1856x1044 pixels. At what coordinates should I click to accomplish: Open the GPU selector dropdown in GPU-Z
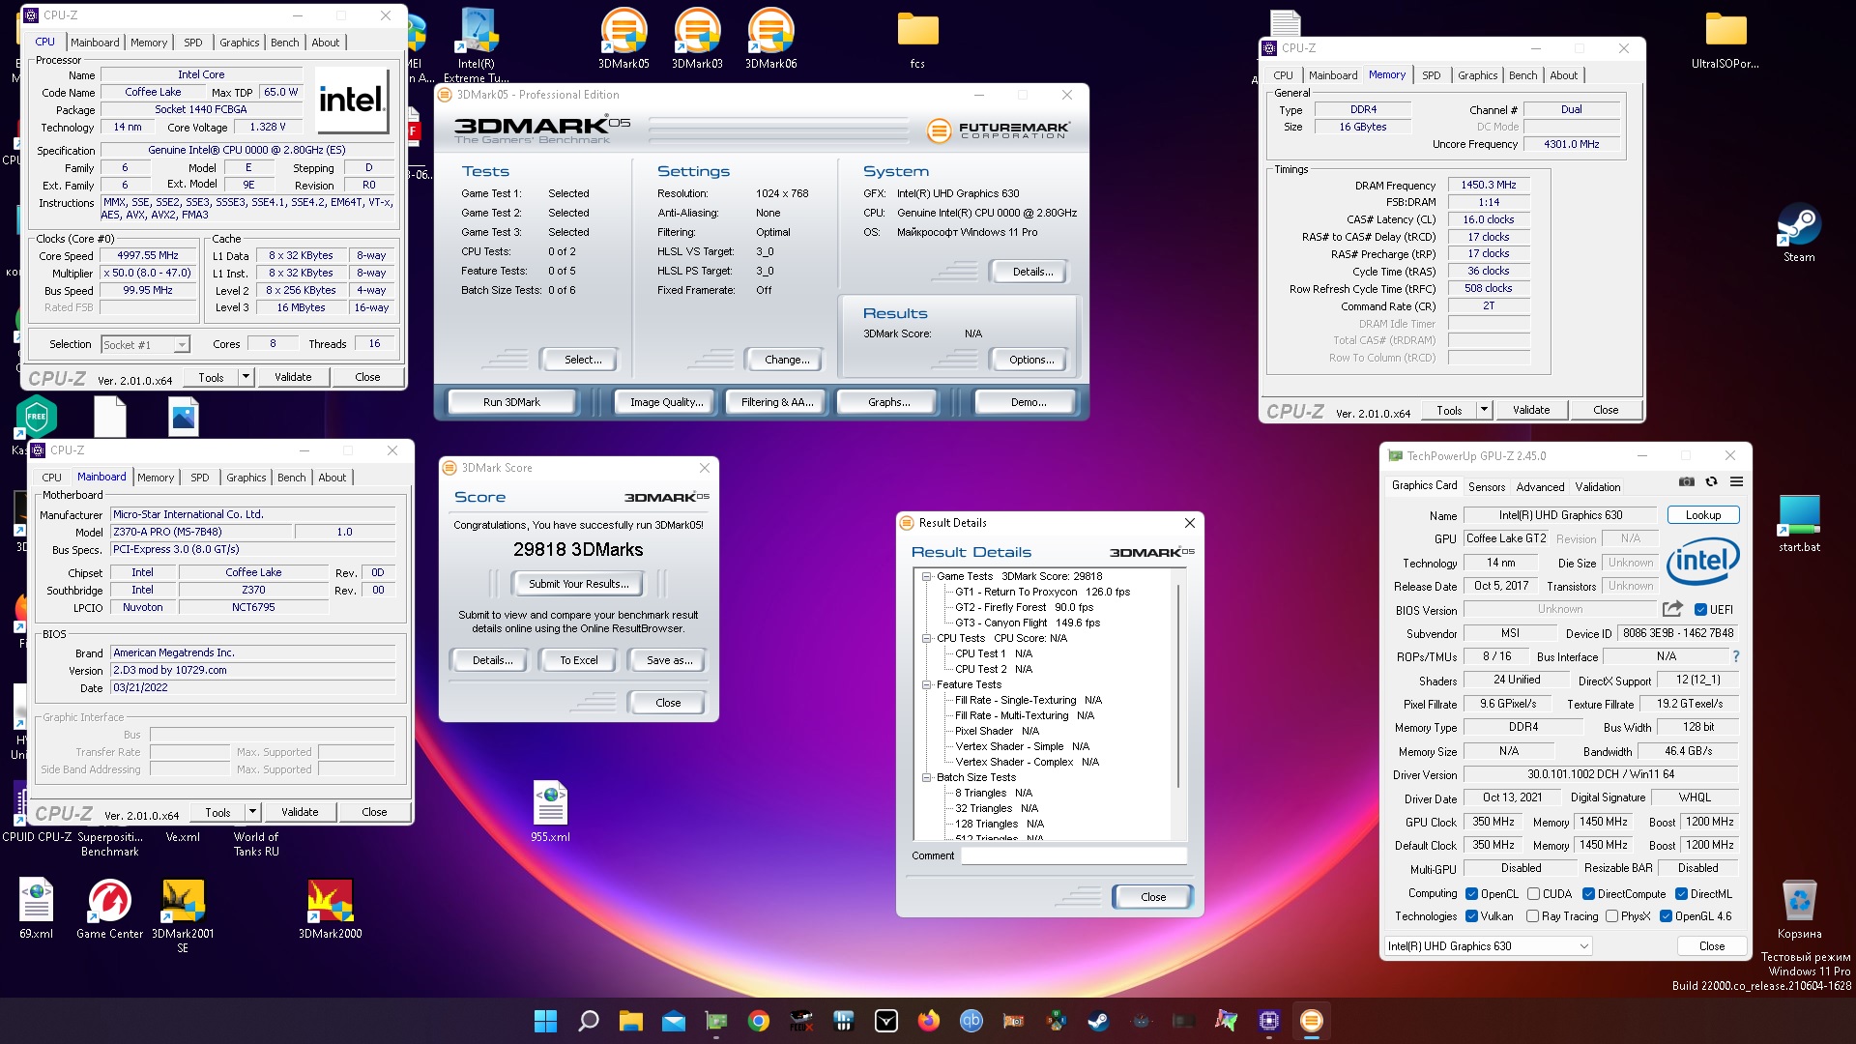[x=1488, y=946]
